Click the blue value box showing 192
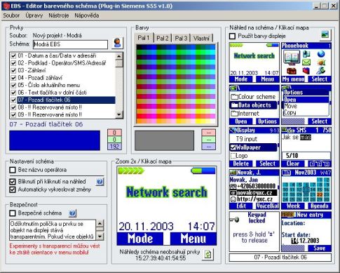 click(x=114, y=147)
